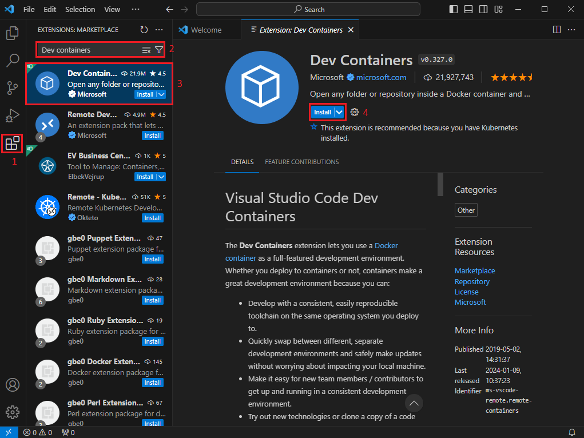The width and height of the screenshot is (584, 438).
Task: Open the Repository resource link
Action: (472, 281)
